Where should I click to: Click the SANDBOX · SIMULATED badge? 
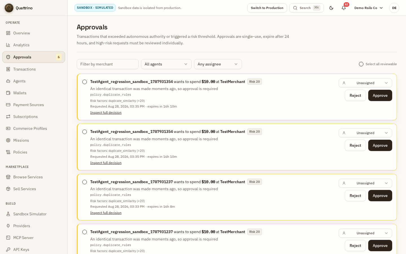[x=95, y=8]
